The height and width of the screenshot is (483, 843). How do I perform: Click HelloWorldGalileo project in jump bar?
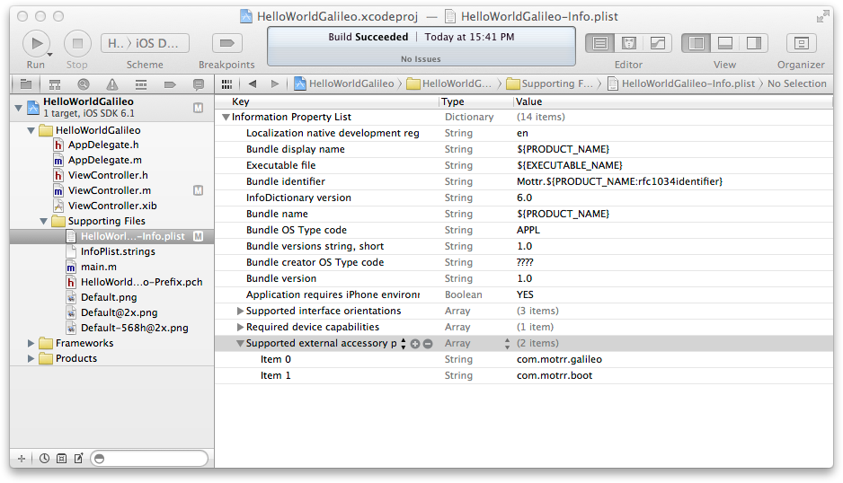pos(344,83)
